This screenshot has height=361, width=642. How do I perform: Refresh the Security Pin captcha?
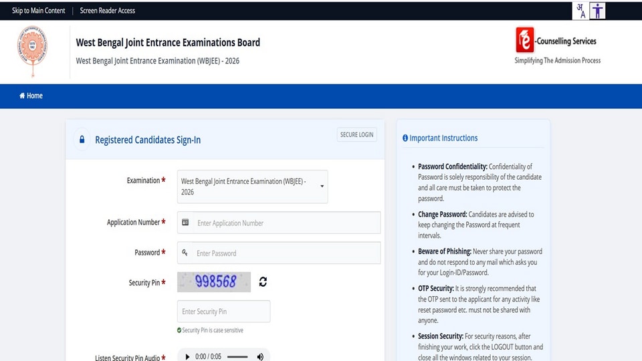[x=263, y=281]
